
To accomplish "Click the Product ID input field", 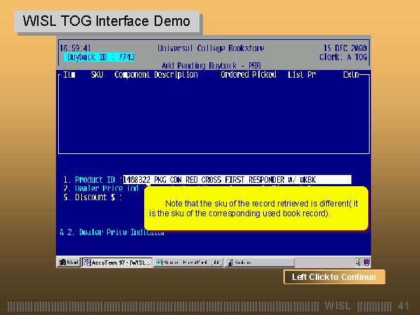I will 237,180.
